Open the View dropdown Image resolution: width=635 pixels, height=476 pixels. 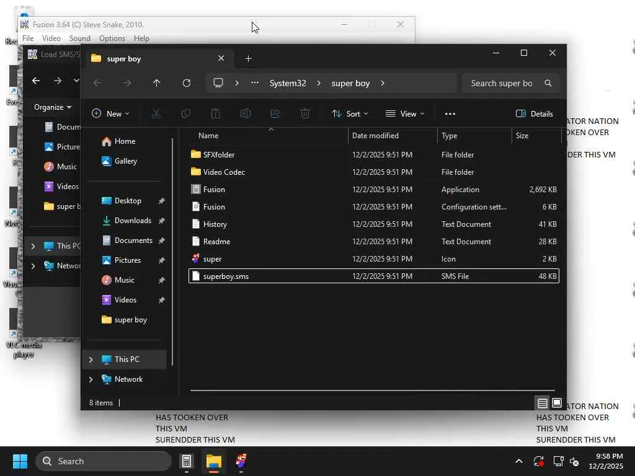[x=405, y=114]
